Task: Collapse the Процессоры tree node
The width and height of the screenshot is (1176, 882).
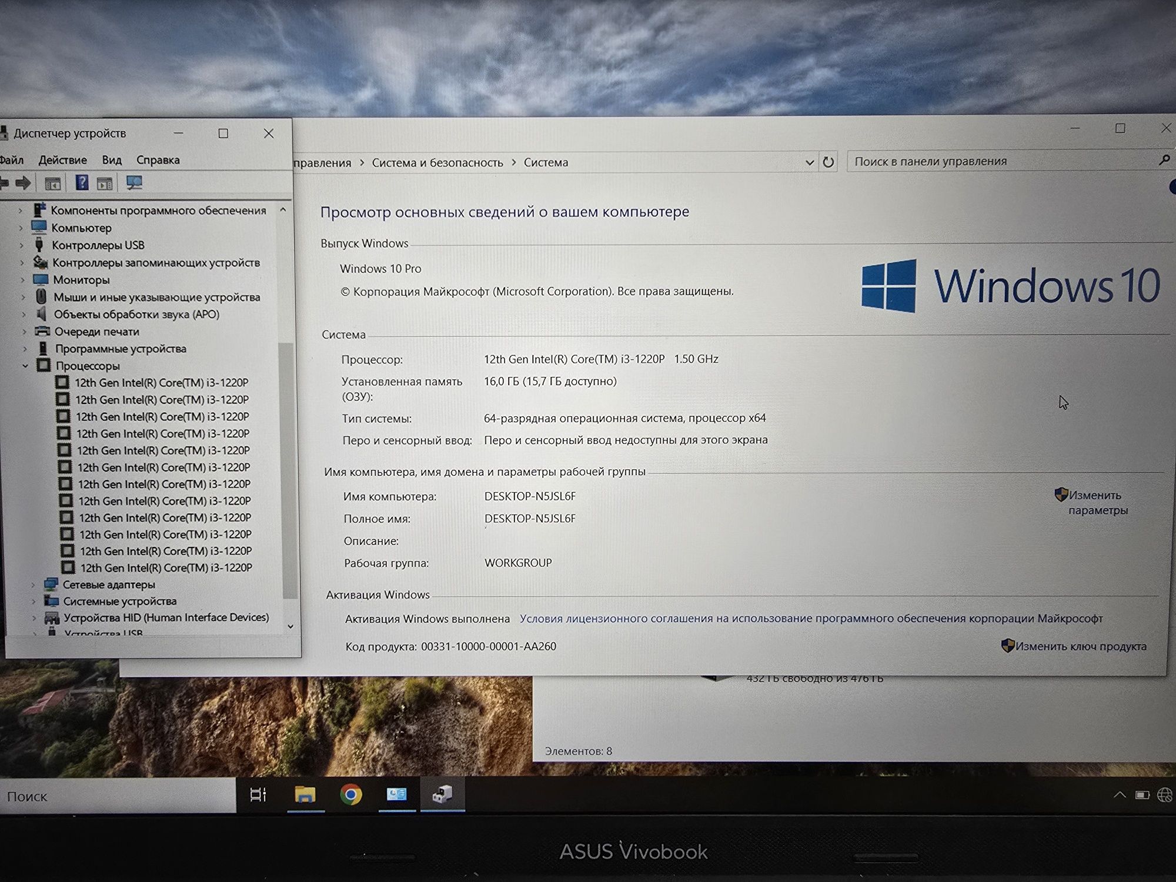Action: 25,366
